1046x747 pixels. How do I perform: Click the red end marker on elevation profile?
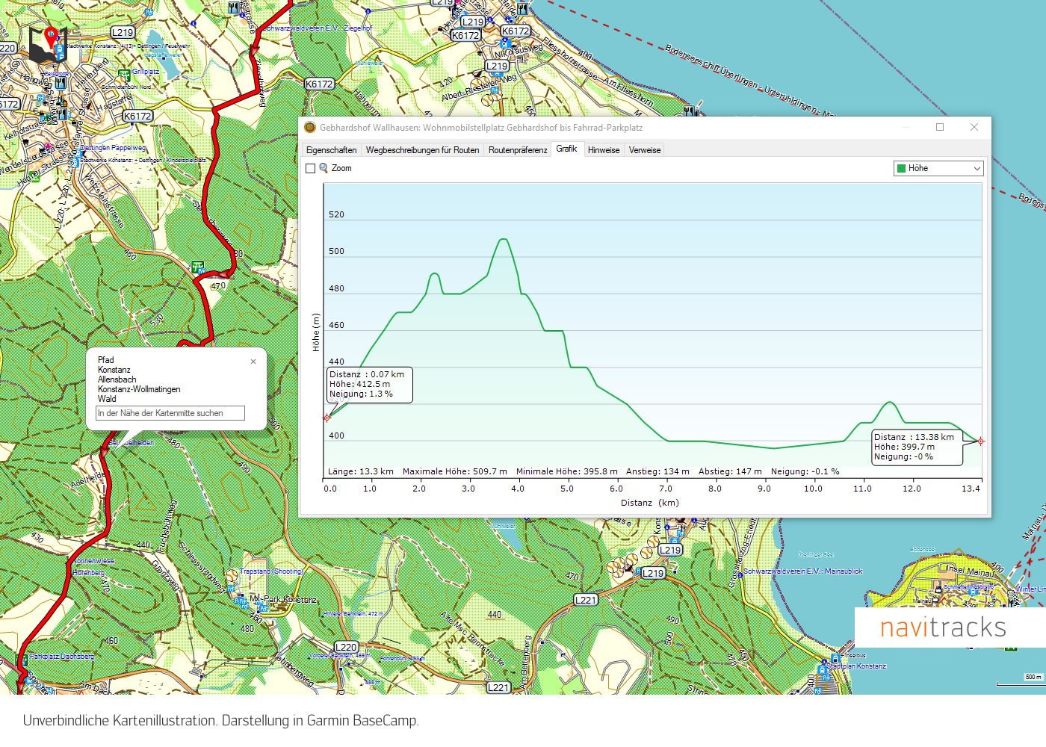tap(981, 441)
